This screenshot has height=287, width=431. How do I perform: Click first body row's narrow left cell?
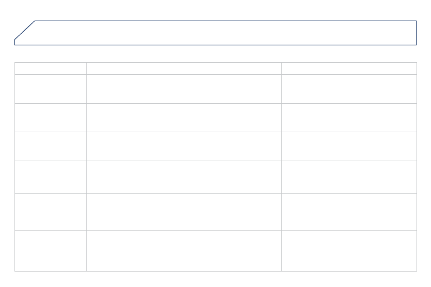[x=51, y=89]
